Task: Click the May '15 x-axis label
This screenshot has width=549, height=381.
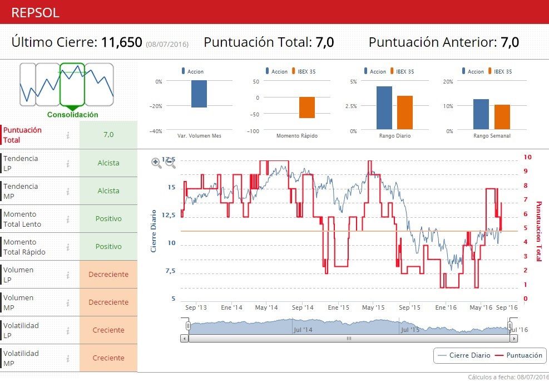Action: (x=373, y=307)
